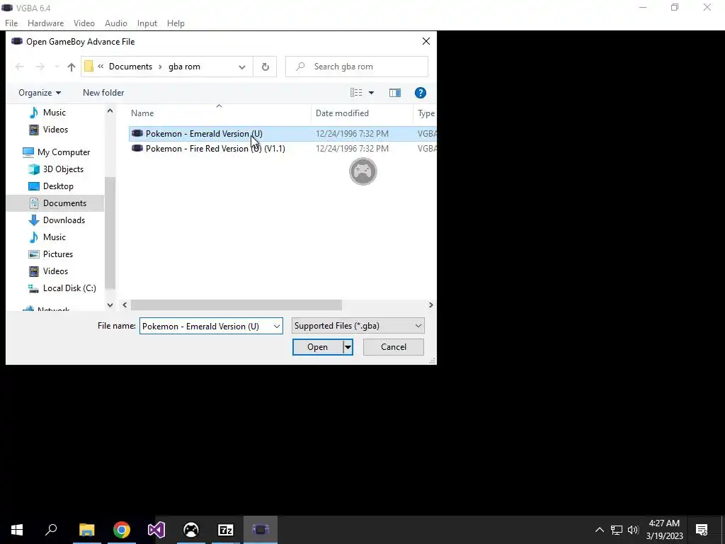Select Music under quick access in sidebar

pos(54,113)
